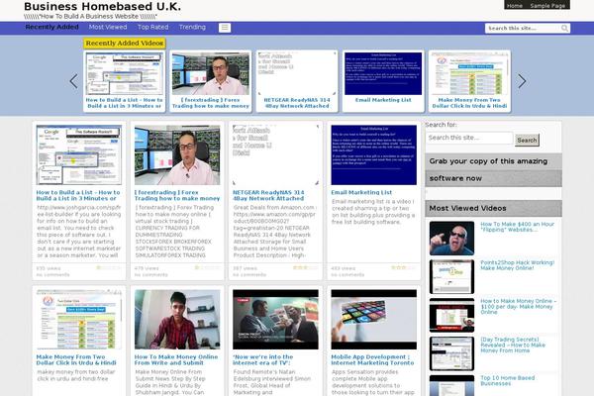Open grid thumbnail of 'How to Build a List'
This screenshot has width=594, height=396.
pyautogui.click(x=79, y=155)
